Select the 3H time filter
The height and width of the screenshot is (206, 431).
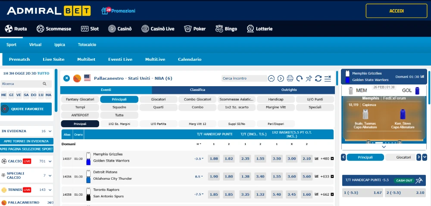point(11,73)
